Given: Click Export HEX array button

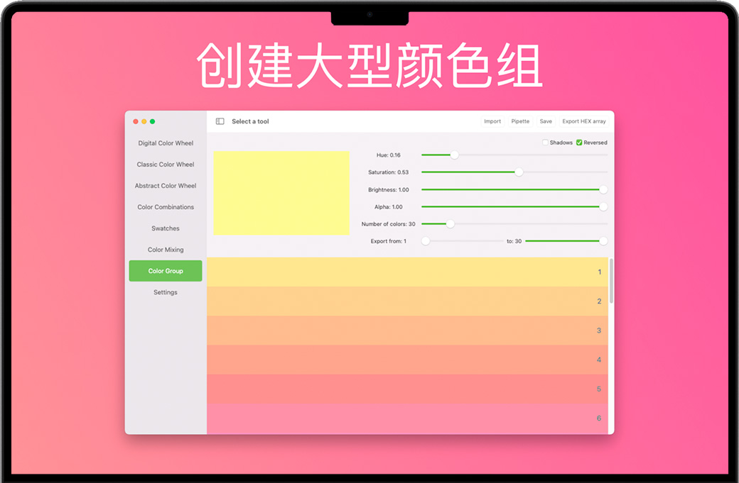Looking at the screenshot, I should [584, 121].
